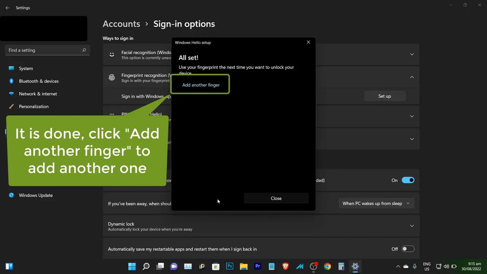Expand the PIN (Windows Hello) row chevron
Viewport: 487px width, 274px height.
(412, 116)
